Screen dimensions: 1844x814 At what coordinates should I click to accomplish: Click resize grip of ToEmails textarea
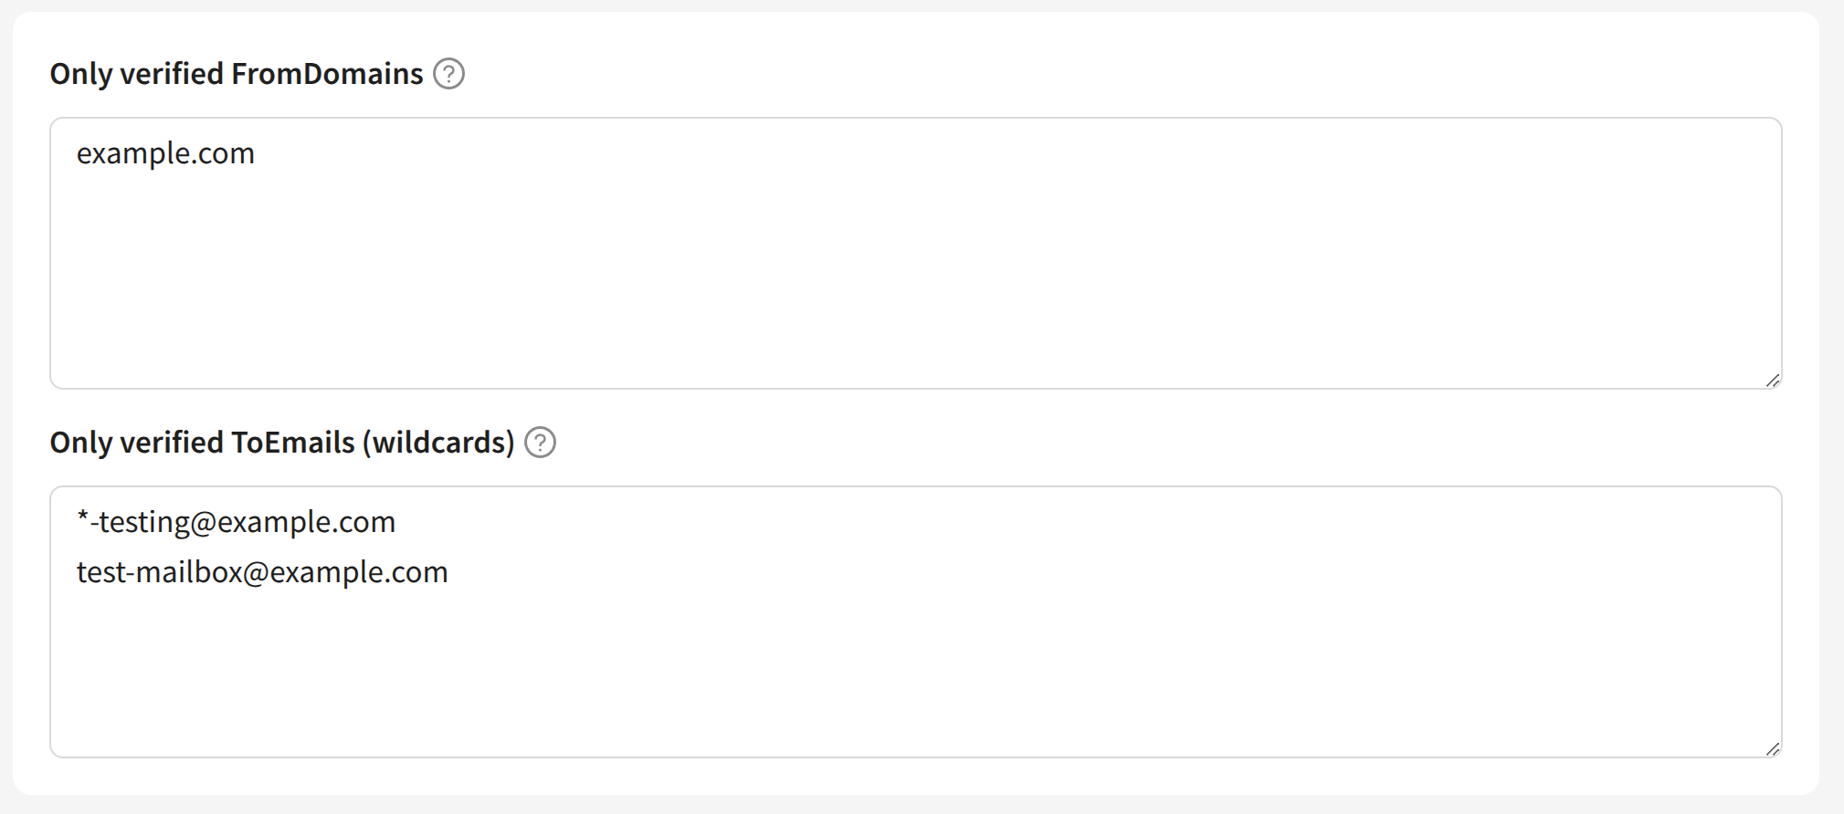point(1772,749)
